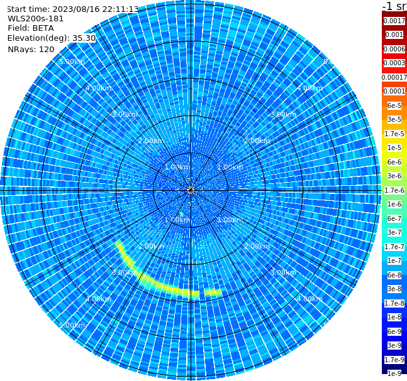Click the 6e-5 colorbar label
The image size is (407, 381).
394,105
